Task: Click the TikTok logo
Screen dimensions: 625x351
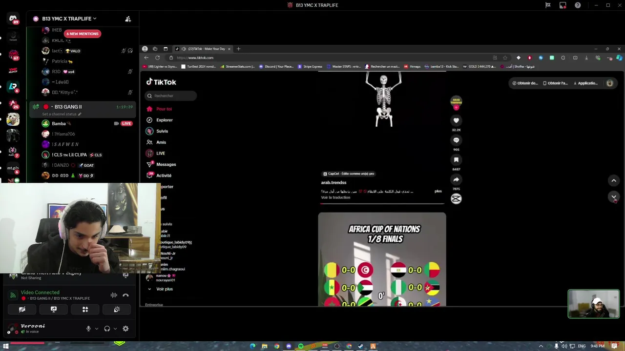Action: click(161, 82)
